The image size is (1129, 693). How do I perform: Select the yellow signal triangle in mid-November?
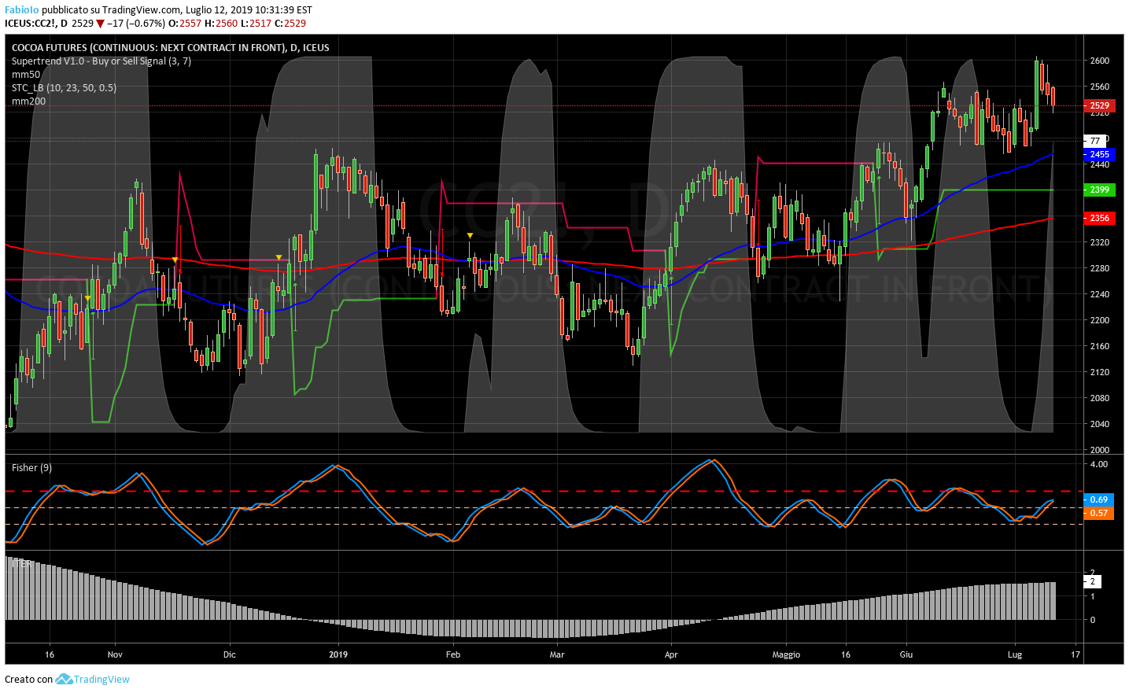(175, 260)
